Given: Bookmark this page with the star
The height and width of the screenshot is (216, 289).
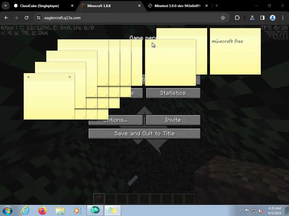Looking at the screenshot, I should click(223, 18).
